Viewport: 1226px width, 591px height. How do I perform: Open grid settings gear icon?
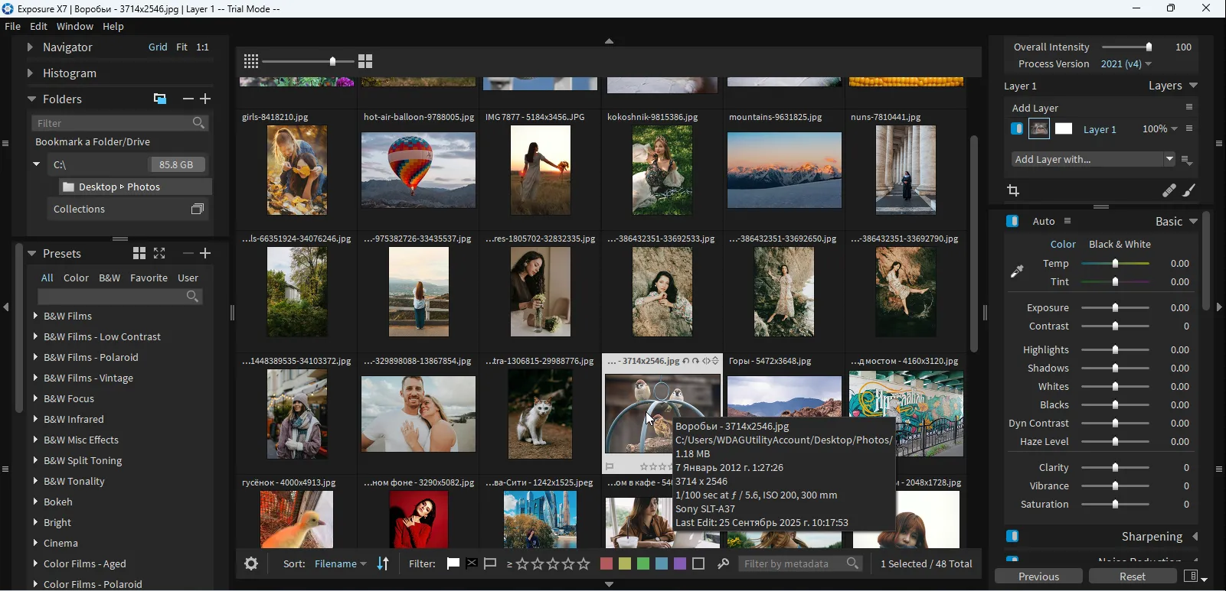[x=251, y=564]
